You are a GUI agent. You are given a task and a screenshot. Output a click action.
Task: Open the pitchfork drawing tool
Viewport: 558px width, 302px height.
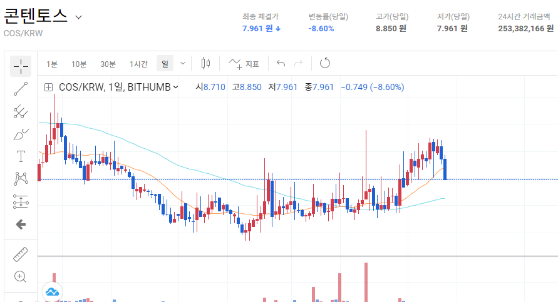click(21, 111)
